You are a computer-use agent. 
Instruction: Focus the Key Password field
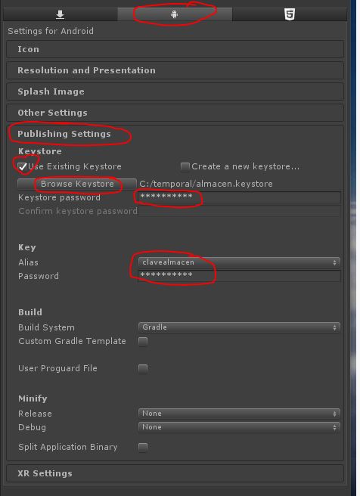tap(239, 276)
